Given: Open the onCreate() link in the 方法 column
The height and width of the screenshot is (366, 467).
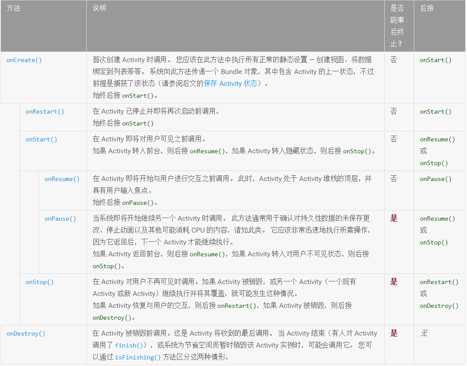Looking at the screenshot, I should tap(24, 60).
